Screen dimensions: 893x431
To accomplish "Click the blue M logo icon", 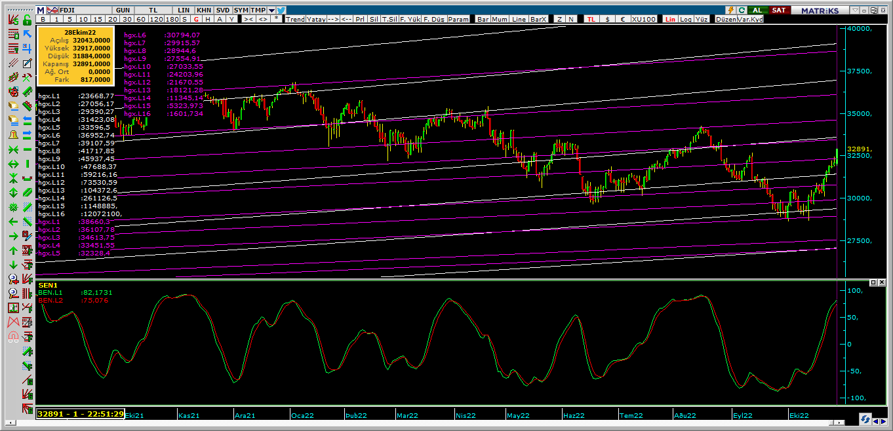I will (40, 10).
